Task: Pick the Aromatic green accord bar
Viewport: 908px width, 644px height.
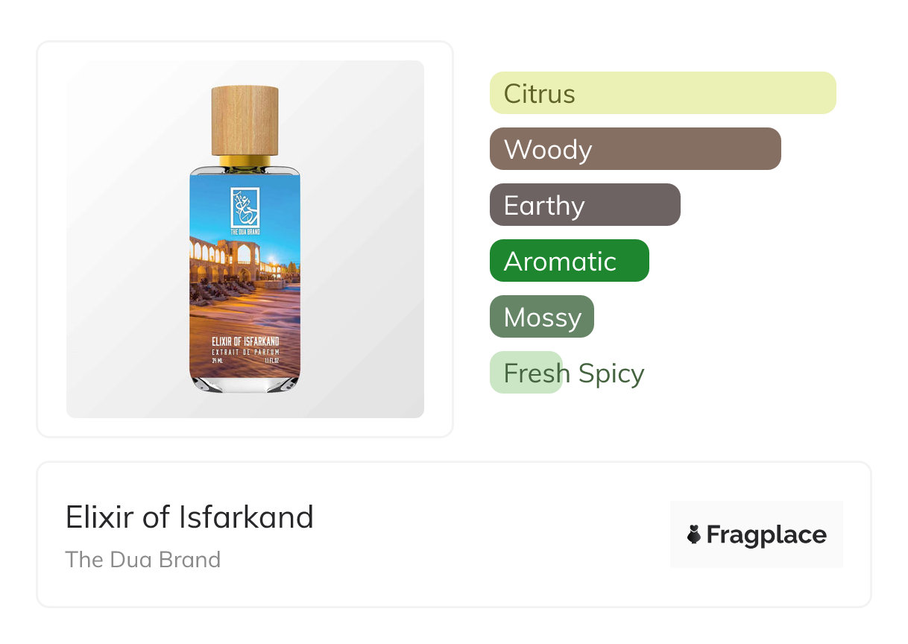Action: coord(569,261)
